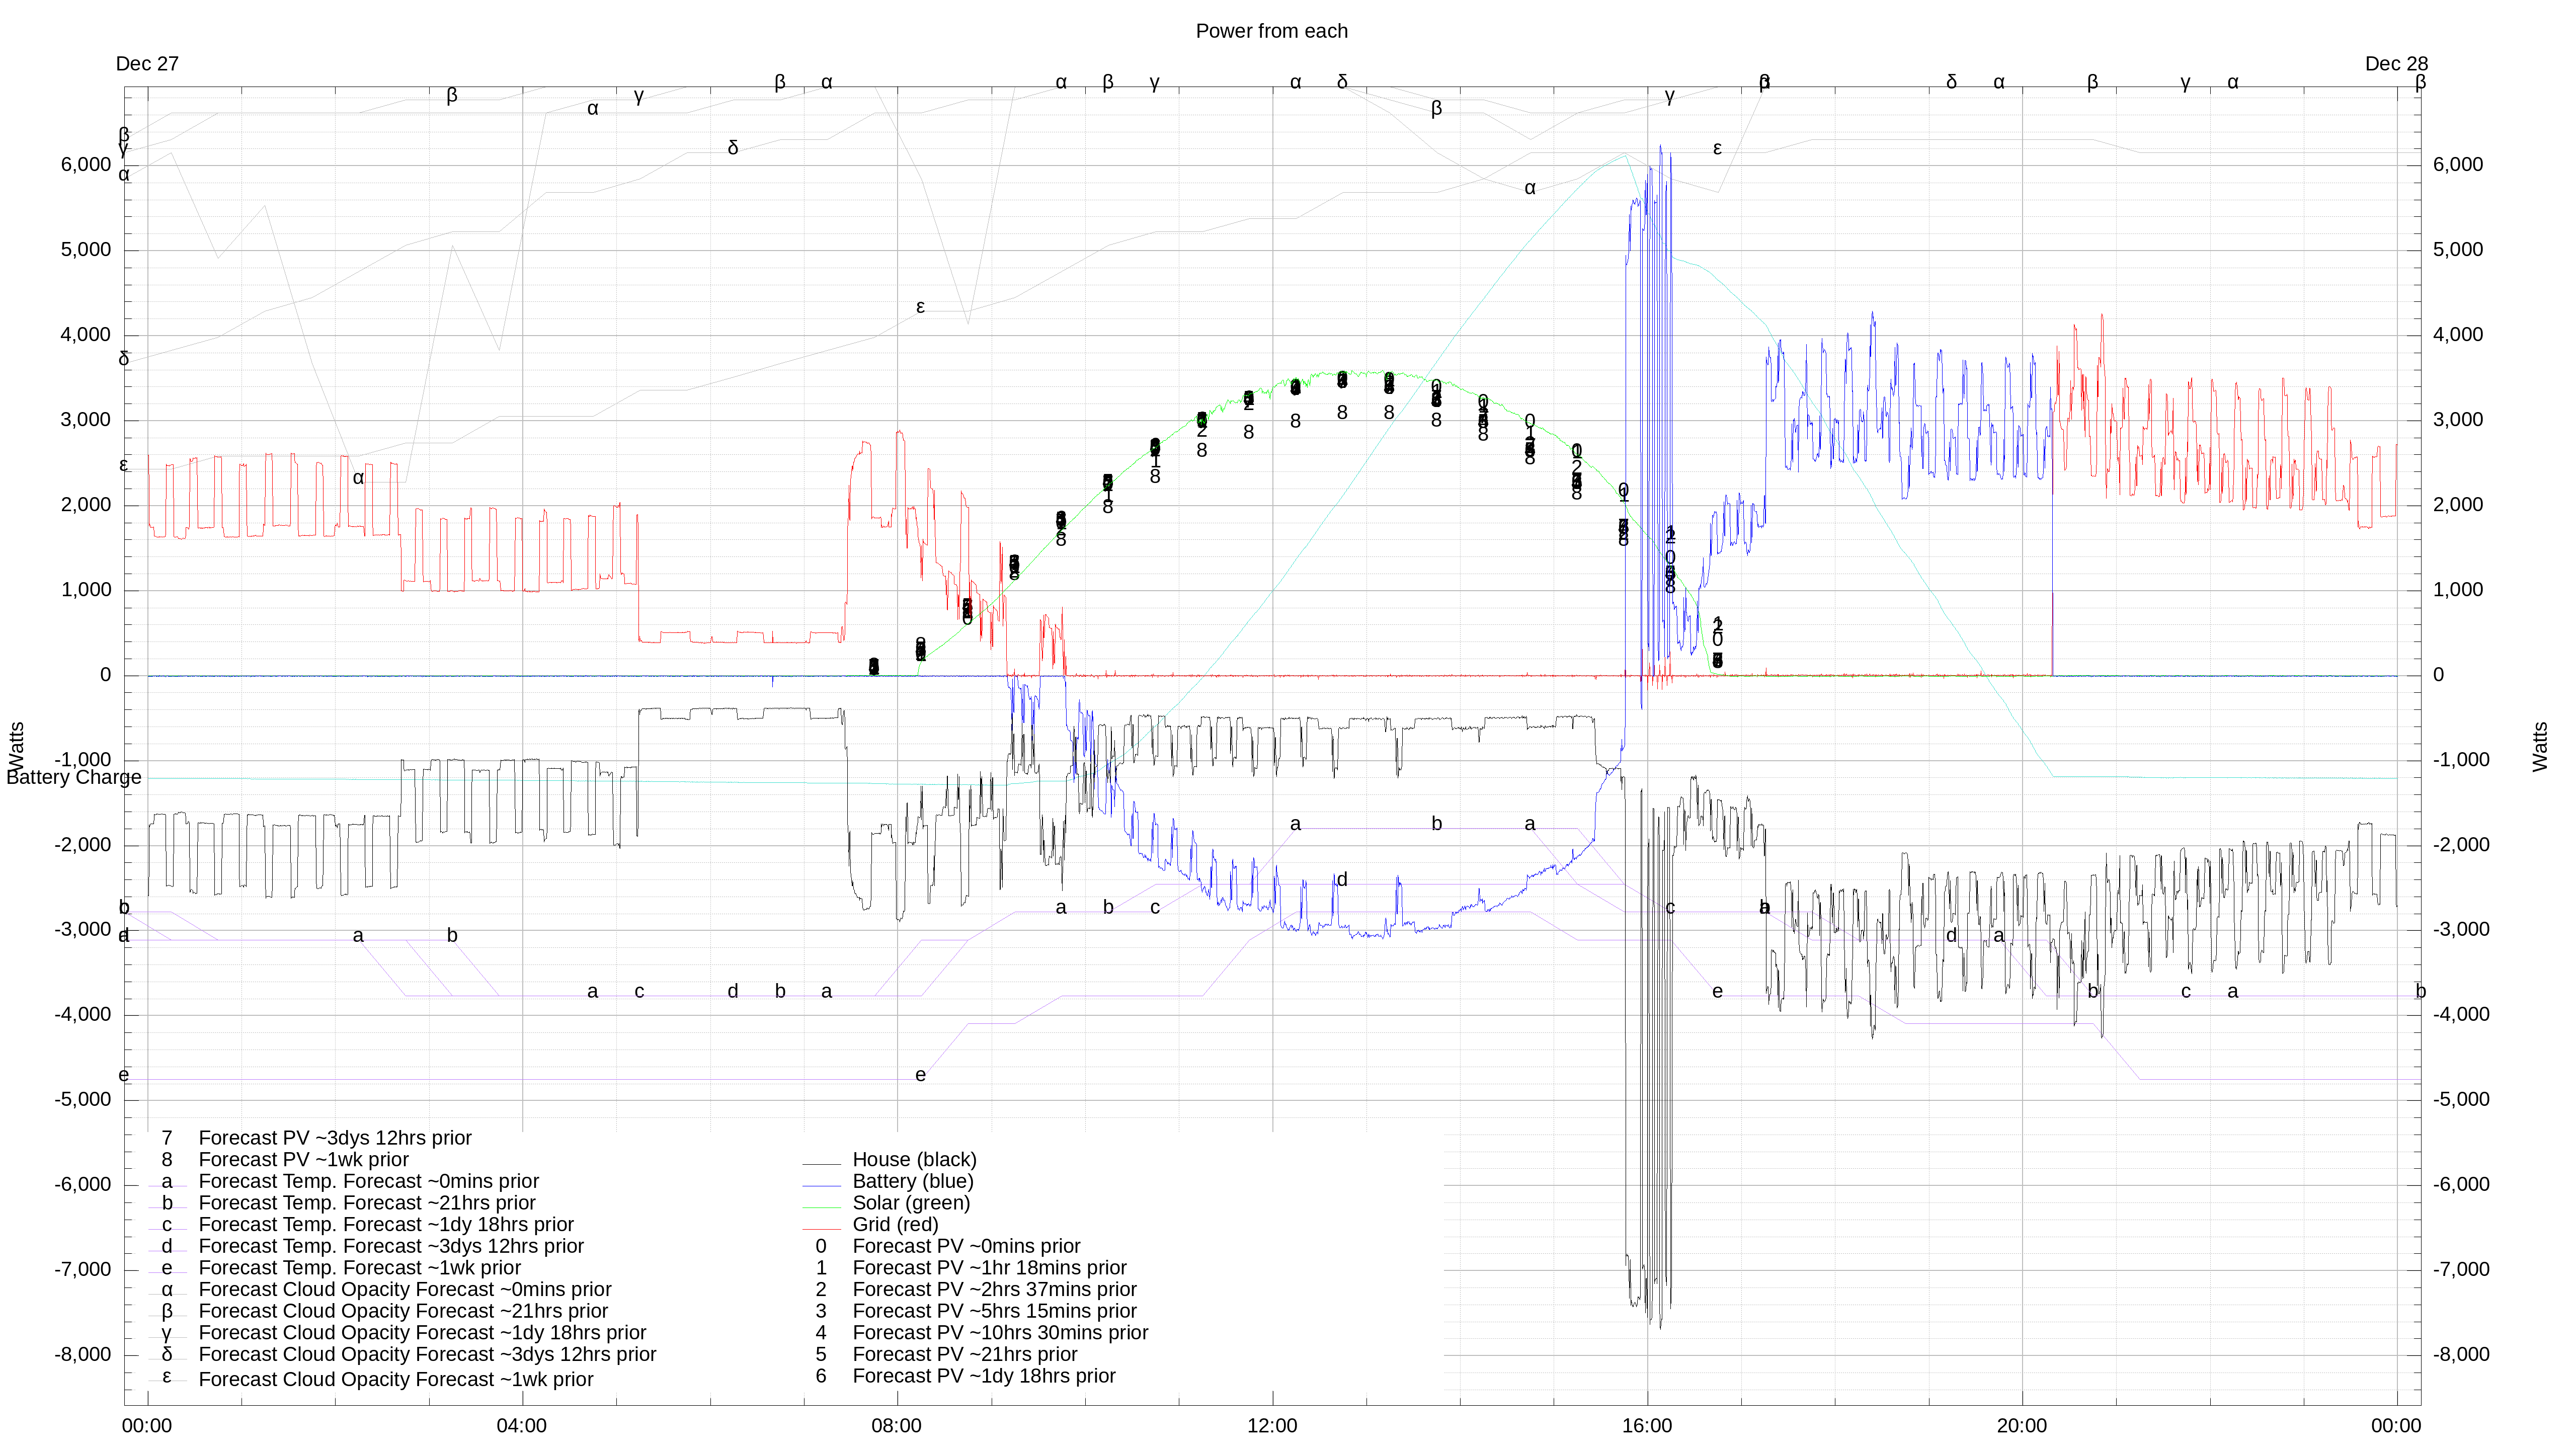
Task: Click legend 'Forecast Temp. Forecast ~1dy 18hrs prior'
Action: coord(361,1225)
